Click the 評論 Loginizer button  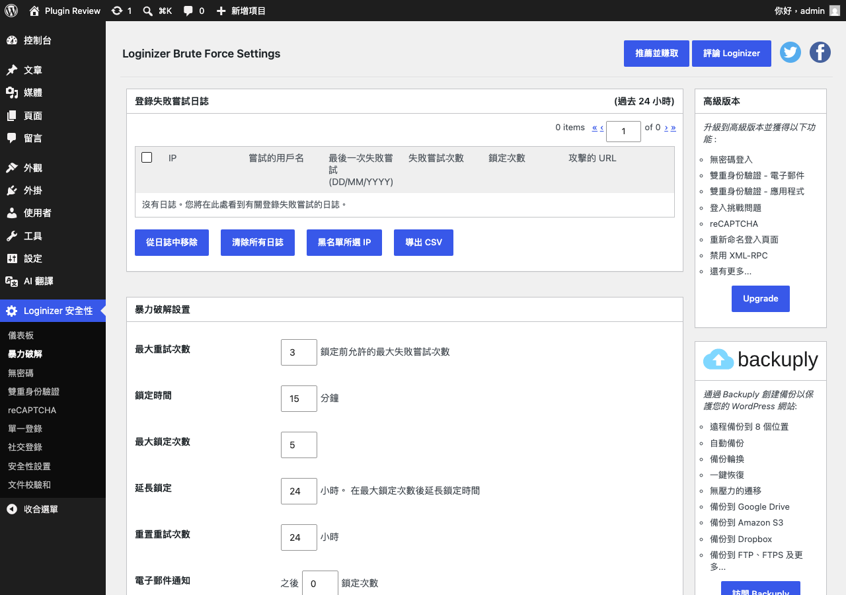click(732, 54)
